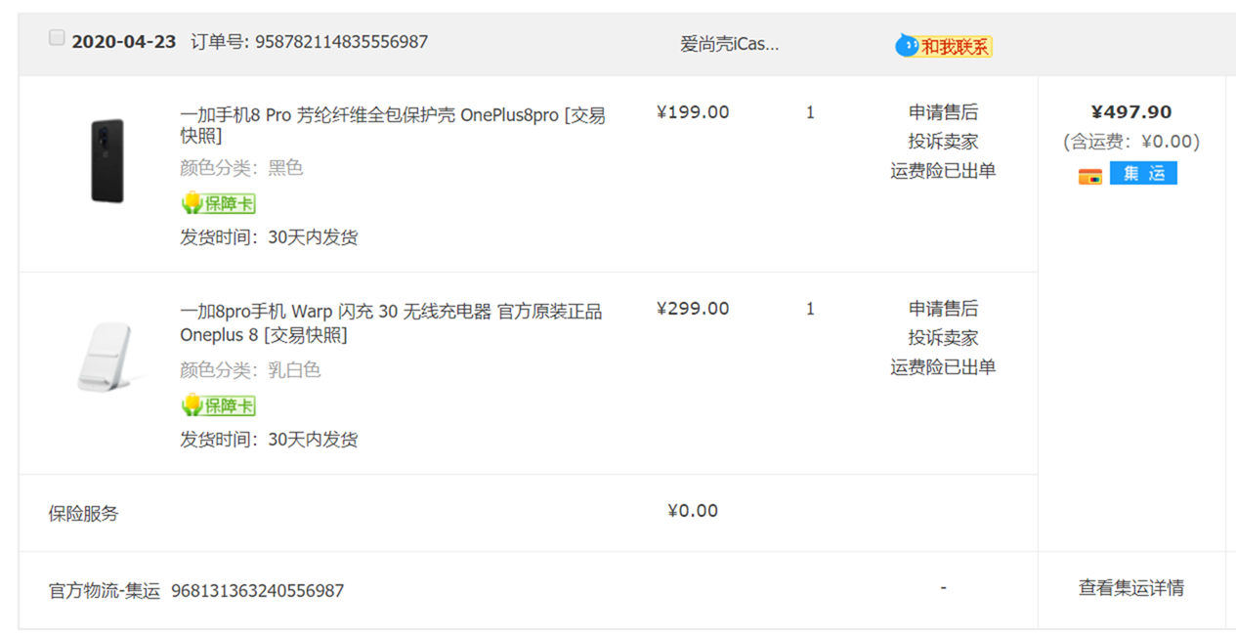The height and width of the screenshot is (635, 1236).
Task: Open 运费险已出单 for the phone case
Action: coord(943,171)
